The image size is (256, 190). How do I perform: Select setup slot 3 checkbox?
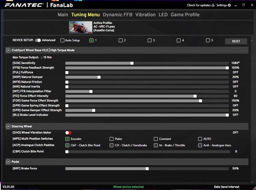pyautogui.click(x=149, y=40)
